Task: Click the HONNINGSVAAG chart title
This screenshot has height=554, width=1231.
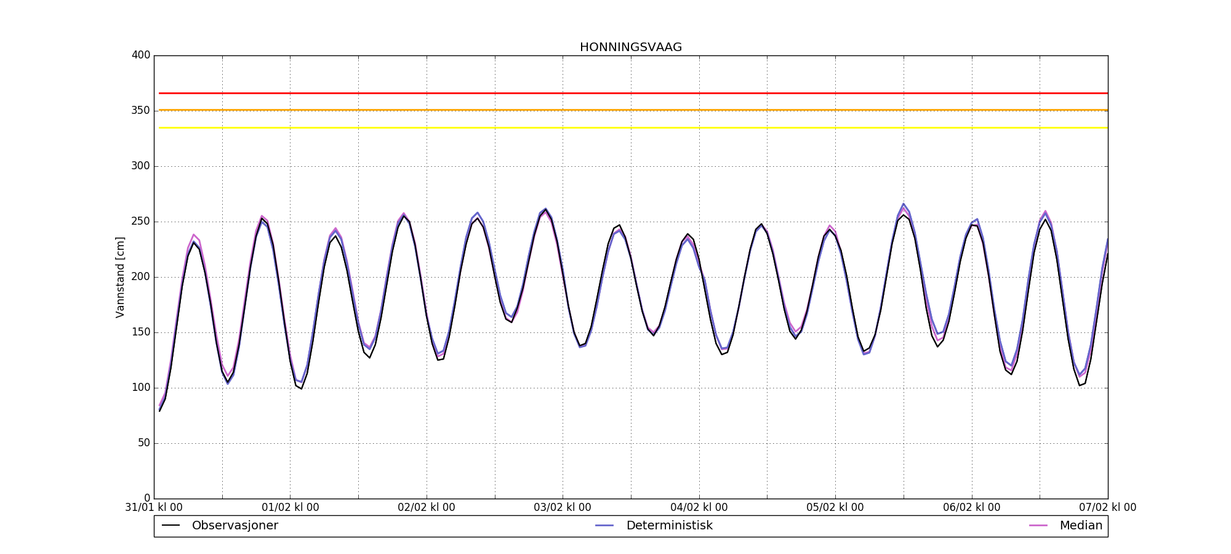Action: tap(630, 47)
